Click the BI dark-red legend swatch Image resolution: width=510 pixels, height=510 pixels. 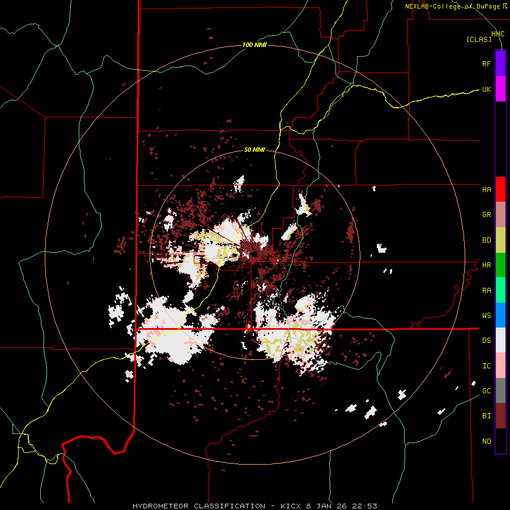pyautogui.click(x=500, y=416)
